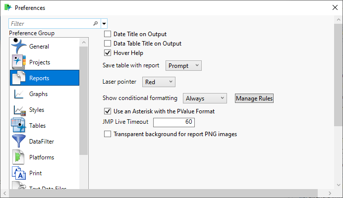Select the Reports preference group
This screenshot has width=343, height=198.
point(44,78)
